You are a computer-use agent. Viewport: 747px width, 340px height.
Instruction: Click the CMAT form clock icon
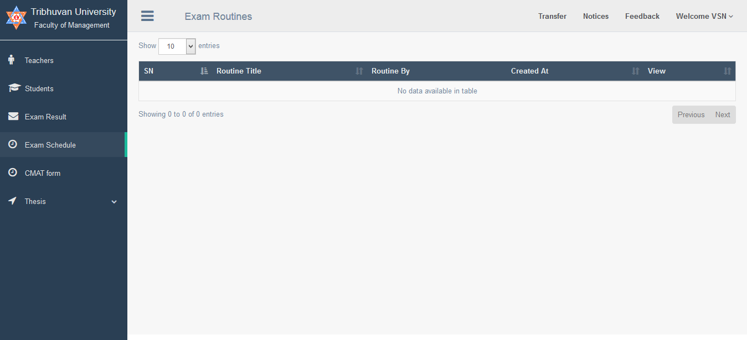[x=13, y=172]
